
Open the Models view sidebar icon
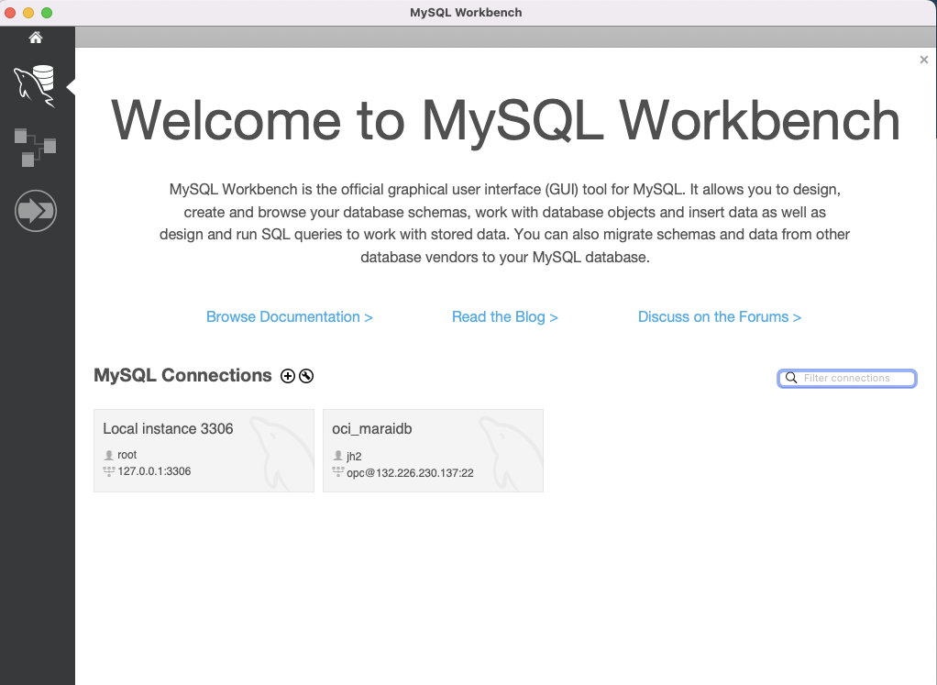pos(35,147)
